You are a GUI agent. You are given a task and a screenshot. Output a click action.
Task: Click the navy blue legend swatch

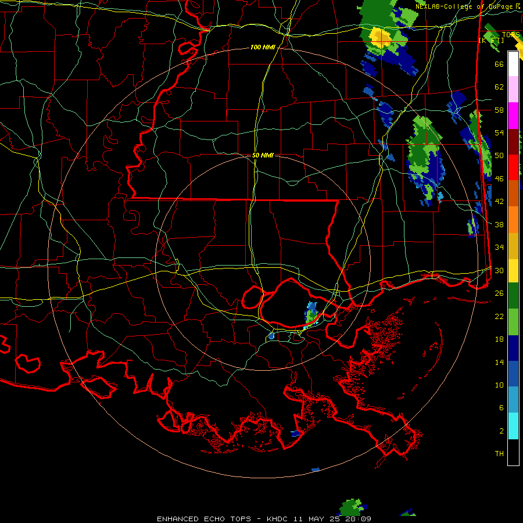[513, 348]
